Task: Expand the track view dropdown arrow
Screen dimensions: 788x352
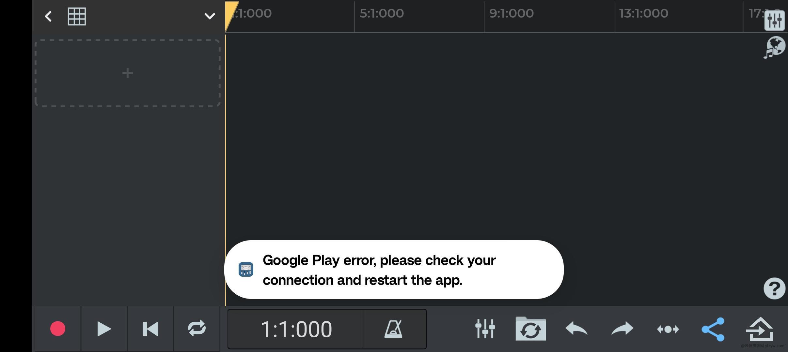Action: pyautogui.click(x=210, y=16)
